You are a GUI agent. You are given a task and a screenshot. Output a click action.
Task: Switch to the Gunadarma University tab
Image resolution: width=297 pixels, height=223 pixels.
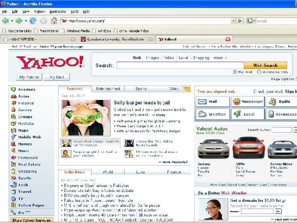(x=116, y=39)
